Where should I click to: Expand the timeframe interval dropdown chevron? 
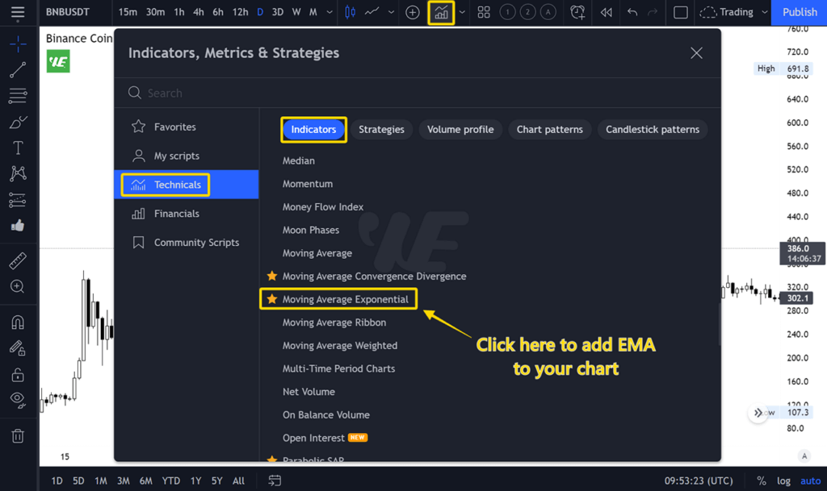(x=330, y=12)
